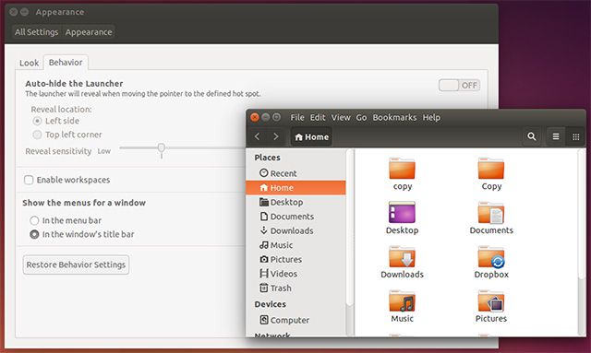The image size is (591, 353).
Task: Maximize the file manager window
Action: click(x=277, y=117)
